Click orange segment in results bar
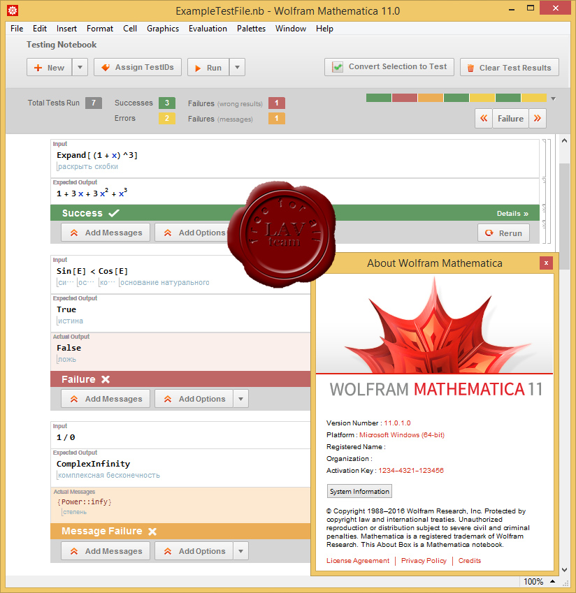The image size is (576, 593). (x=431, y=98)
